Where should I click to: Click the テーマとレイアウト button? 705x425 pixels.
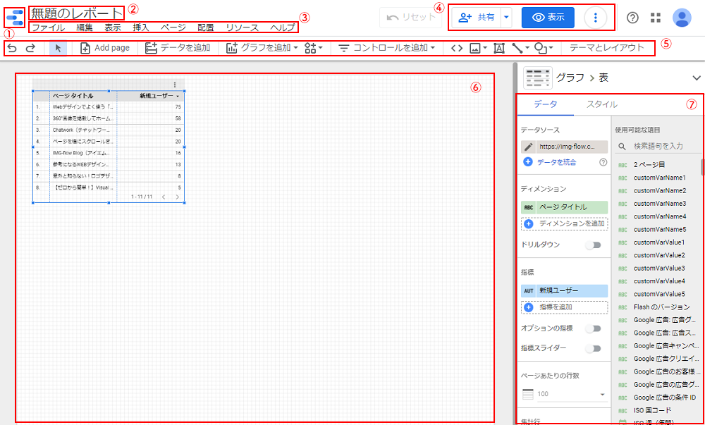[606, 48]
